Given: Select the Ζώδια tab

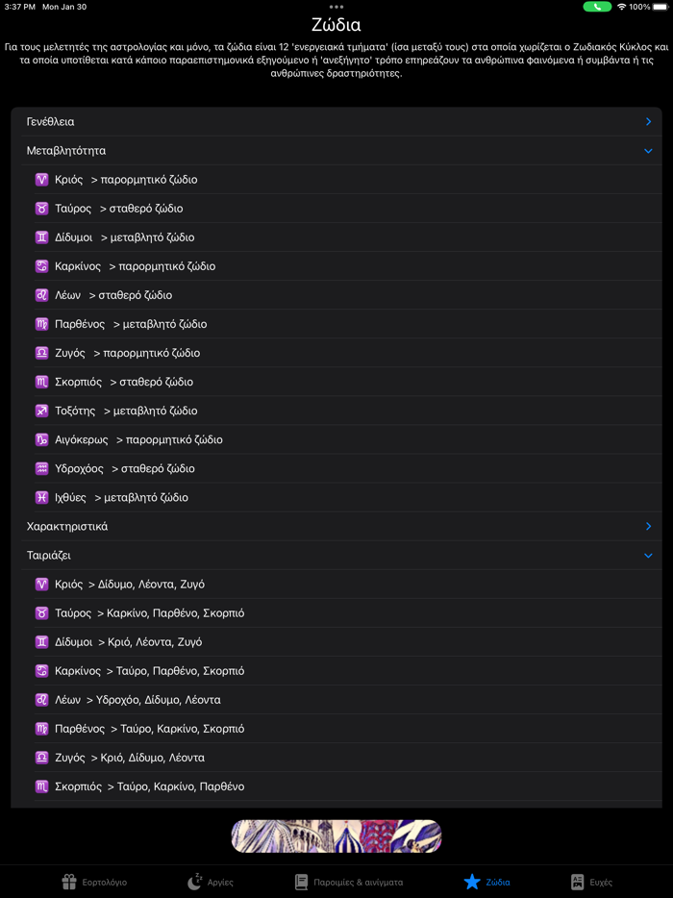Looking at the screenshot, I should tap(486, 882).
